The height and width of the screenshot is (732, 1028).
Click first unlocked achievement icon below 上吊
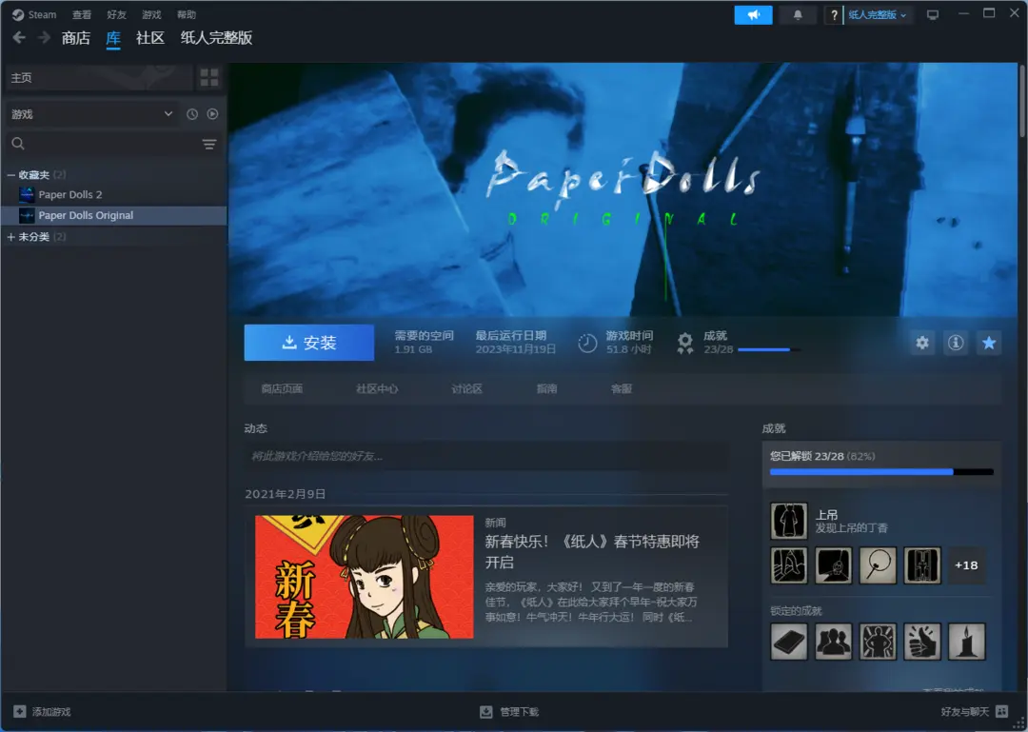click(x=789, y=565)
